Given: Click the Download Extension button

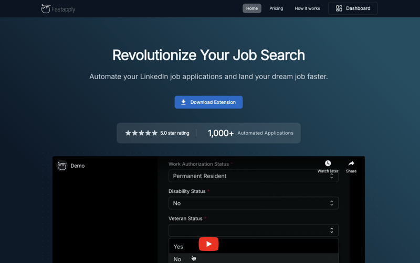Looking at the screenshot, I should [x=208, y=102].
